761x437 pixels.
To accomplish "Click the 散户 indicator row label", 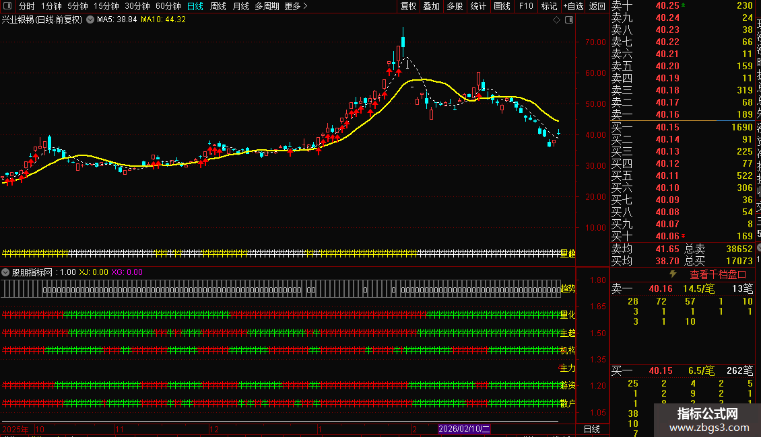I will 568,403.
